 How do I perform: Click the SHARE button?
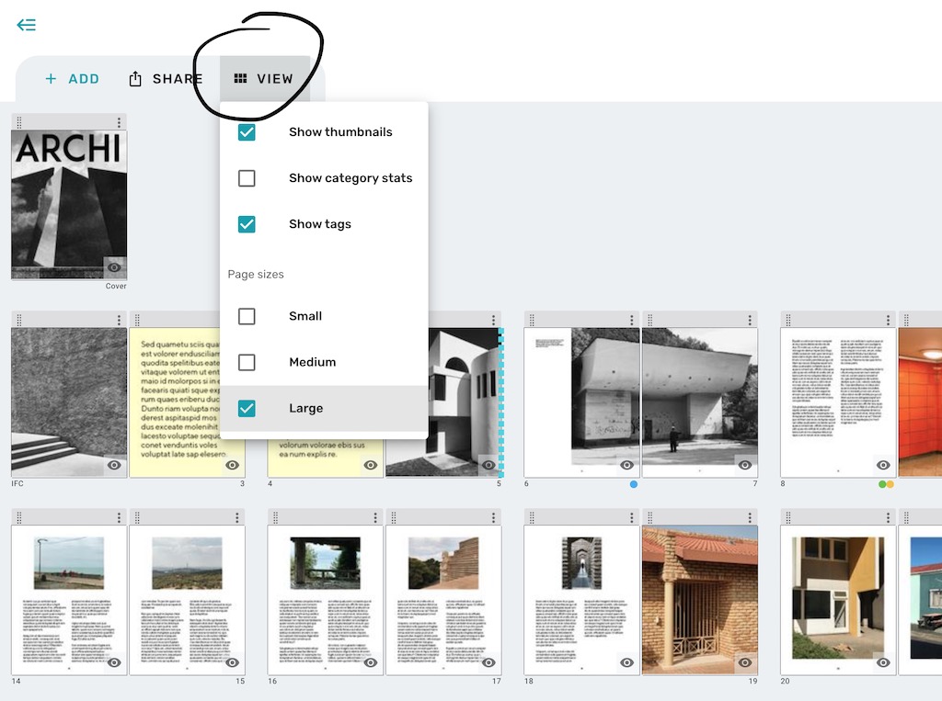(166, 78)
